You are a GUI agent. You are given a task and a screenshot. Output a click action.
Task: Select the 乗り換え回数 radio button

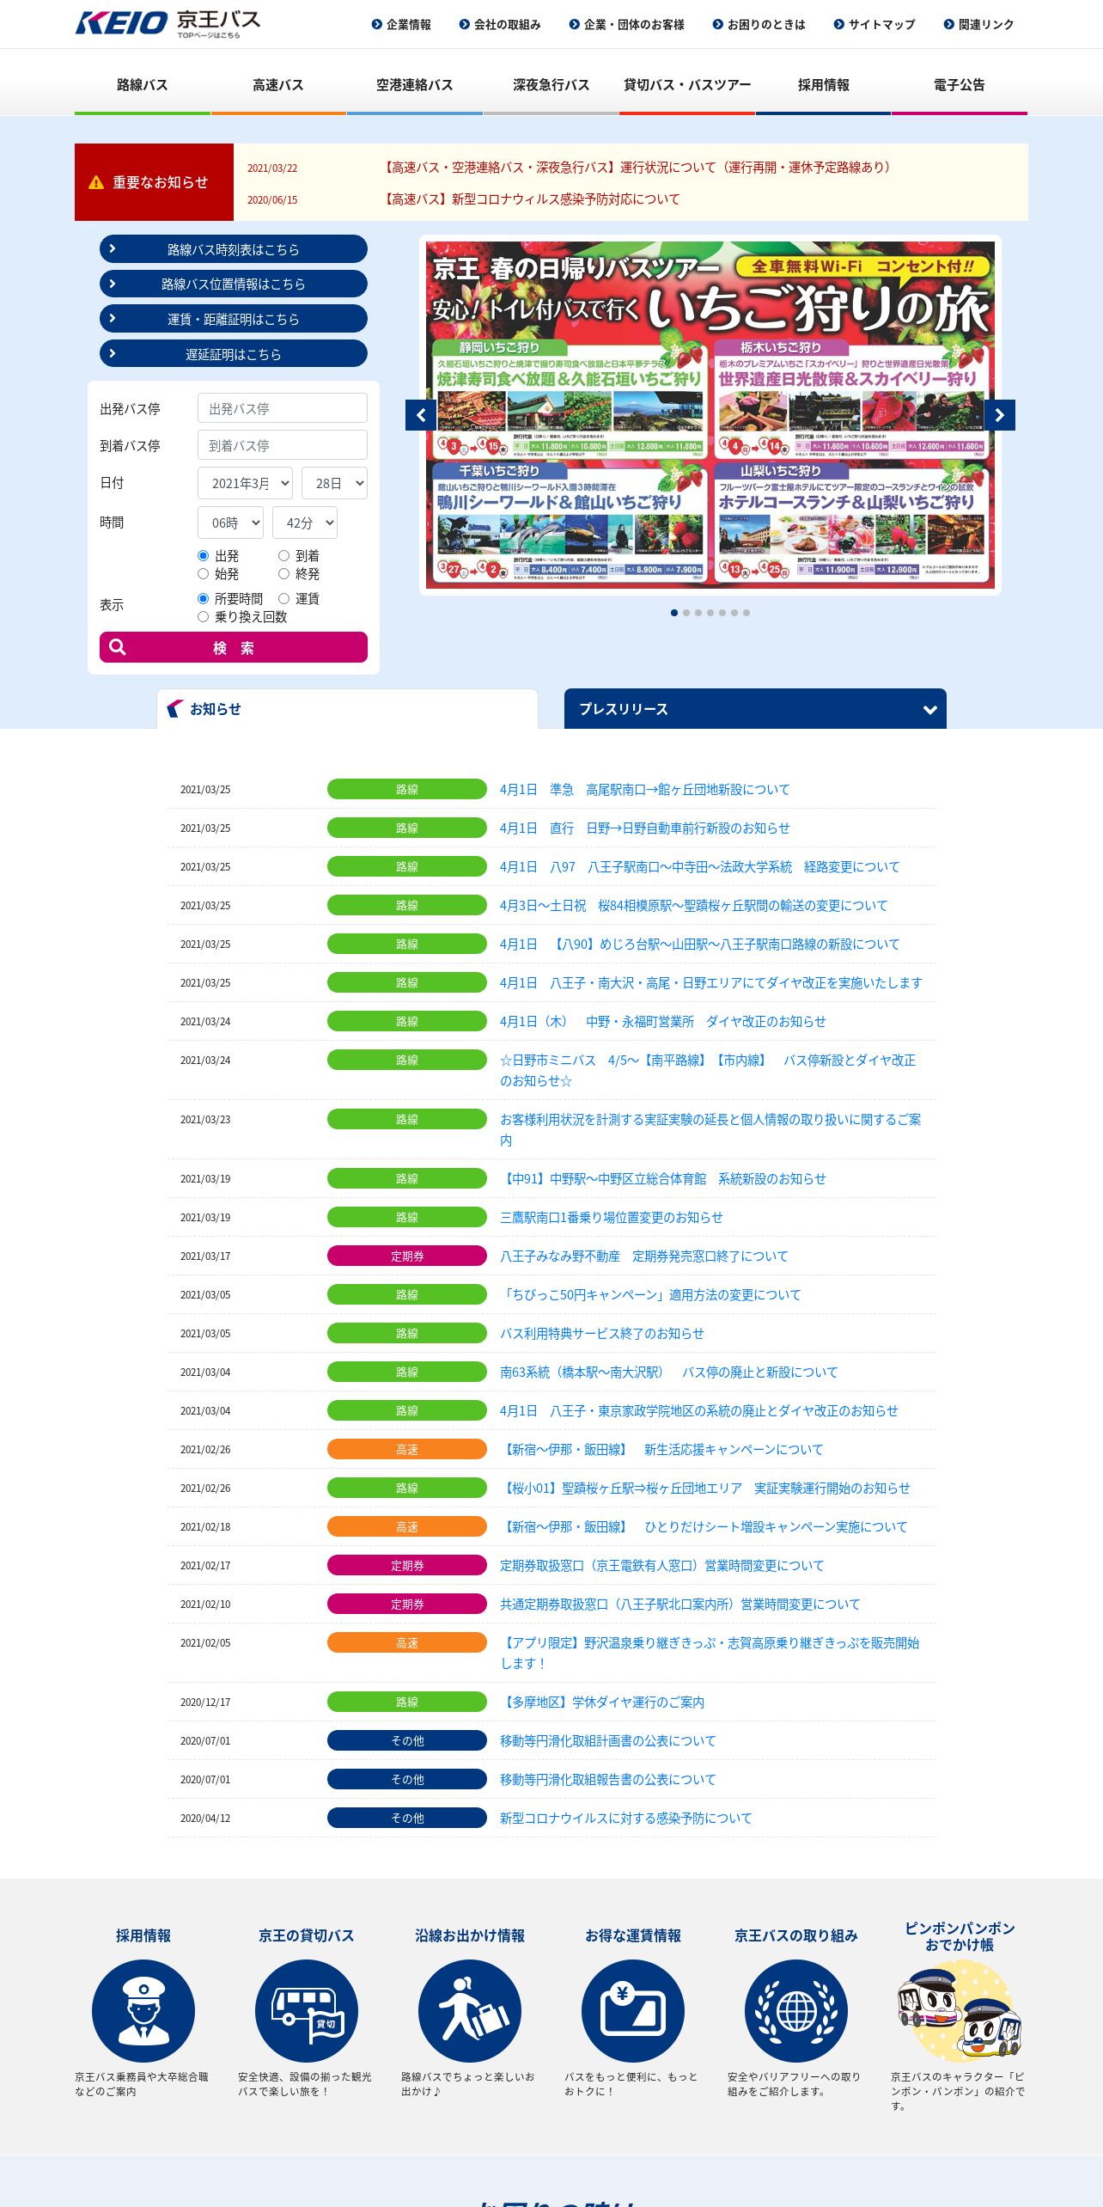pos(204,616)
